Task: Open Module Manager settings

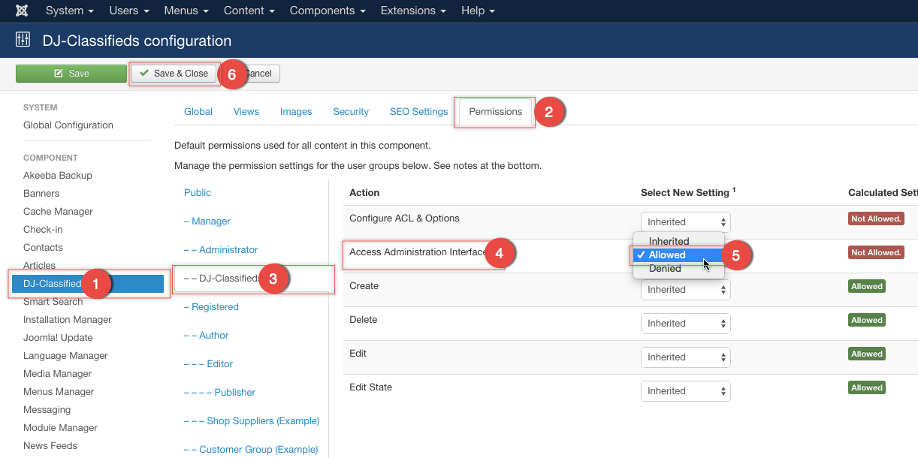Action: pyautogui.click(x=60, y=428)
